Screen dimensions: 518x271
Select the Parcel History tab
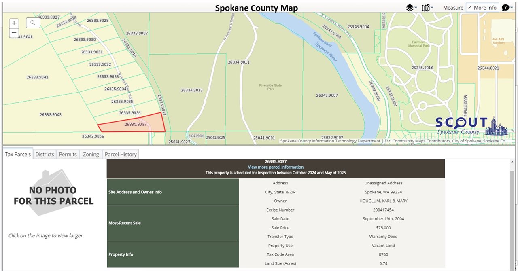121,154
